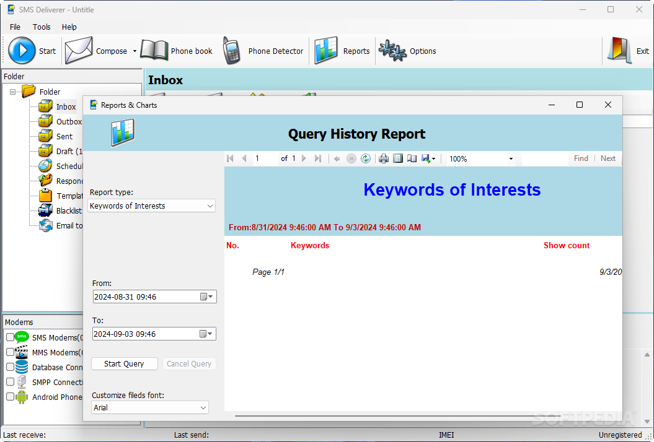Screen dimensions: 654x442
Task: Select the Sent folder icon
Action: [45, 136]
